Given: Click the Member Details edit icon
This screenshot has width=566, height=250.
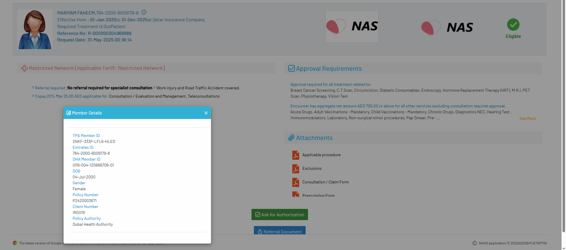Looking at the screenshot, I should click(69, 113).
